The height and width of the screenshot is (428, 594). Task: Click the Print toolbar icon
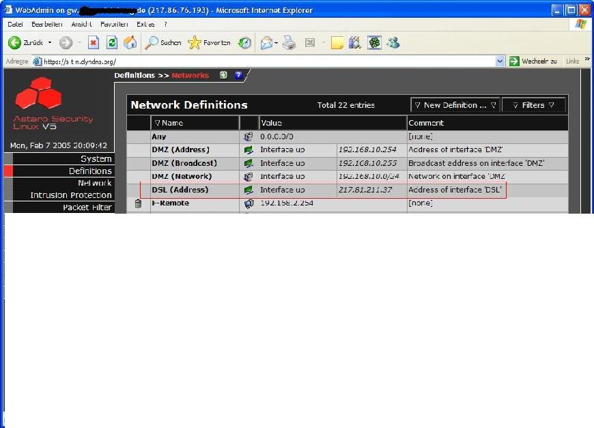tap(289, 43)
